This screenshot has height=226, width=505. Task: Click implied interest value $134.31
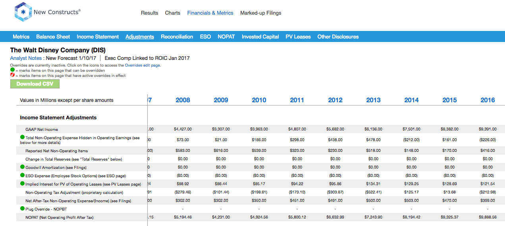click(x=373, y=184)
